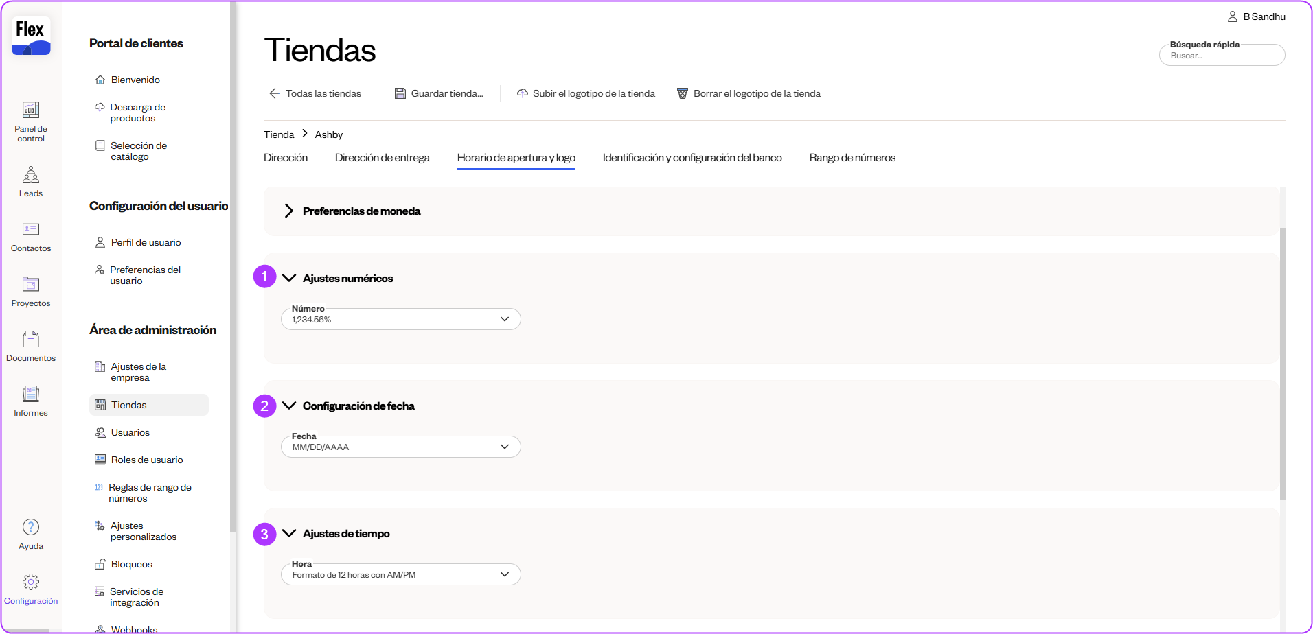Switch to the Dirección de entrega tab
Image resolution: width=1313 pixels, height=634 pixels.
tap(382, 158)
